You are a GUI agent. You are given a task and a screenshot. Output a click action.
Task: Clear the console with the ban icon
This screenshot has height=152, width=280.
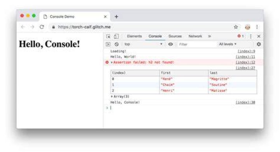117,44
